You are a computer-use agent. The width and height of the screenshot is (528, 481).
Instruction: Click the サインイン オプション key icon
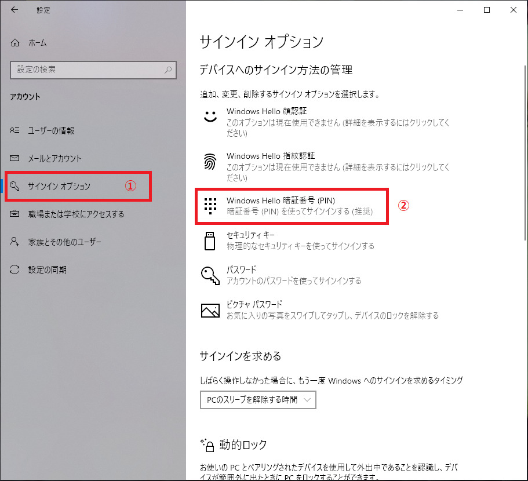14,186
